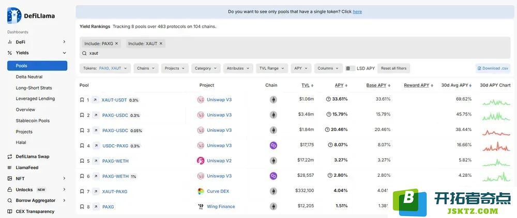The image size is (517, 218).
Task: Follow the 'here' single token link
Action: point(357,11)
